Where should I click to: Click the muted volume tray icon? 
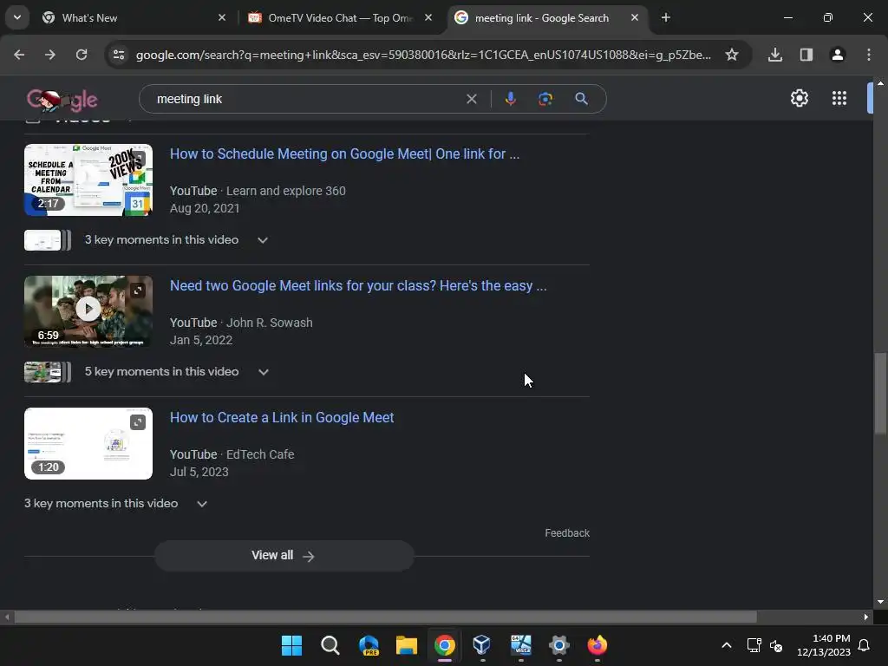click(x=776, y=645)
